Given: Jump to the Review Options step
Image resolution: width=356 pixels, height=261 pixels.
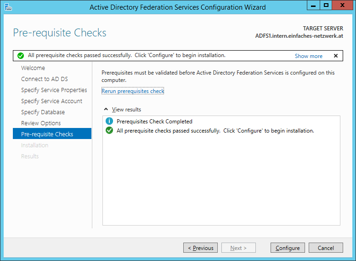Looking at the screenshot, I should click(41, 123).
